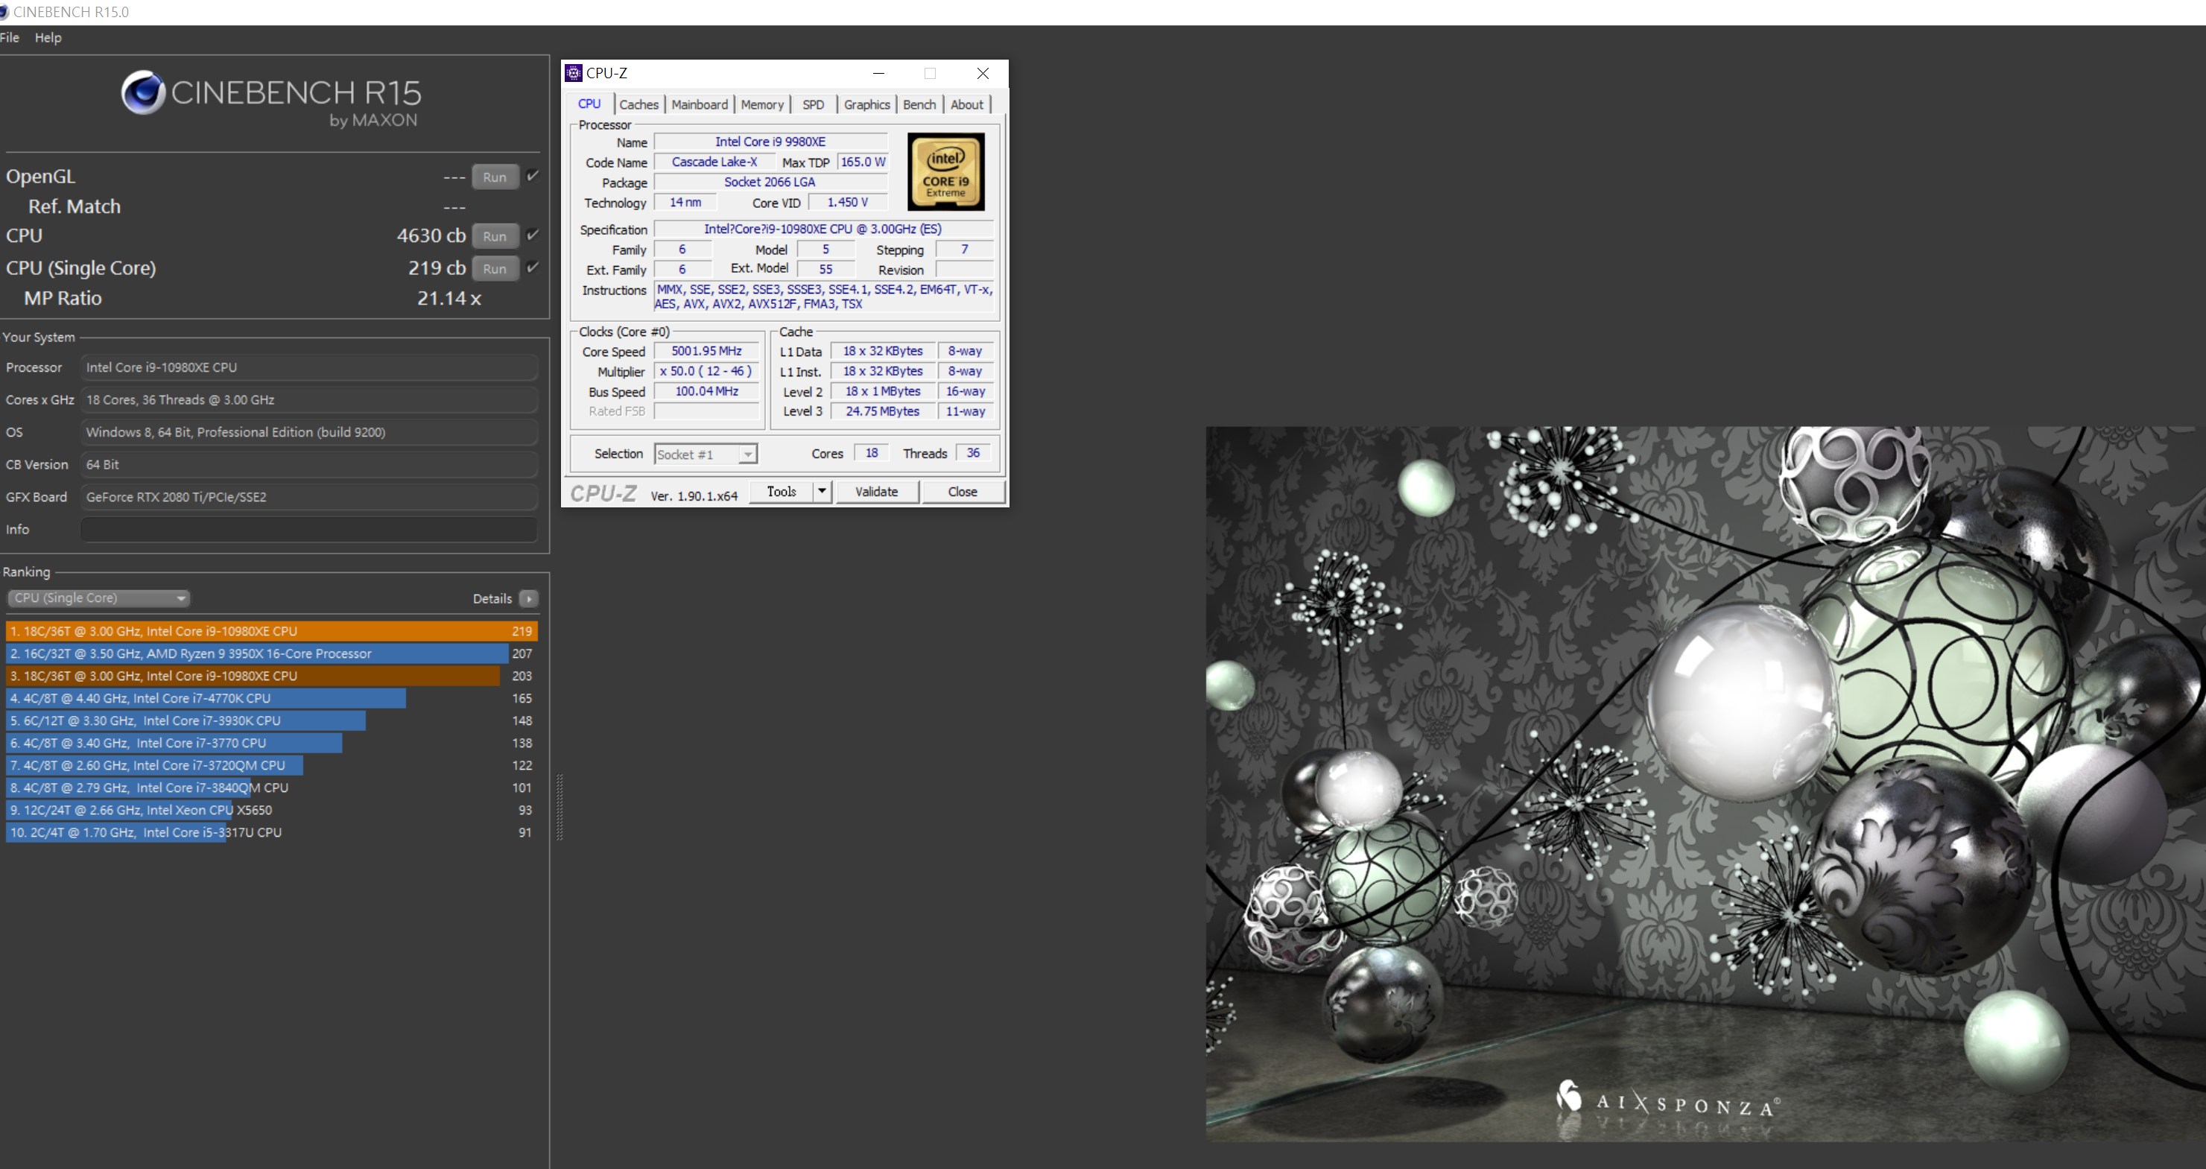Click the CPU-Z title bar icon
The image size is (2206, 1169).
(574, 74)
